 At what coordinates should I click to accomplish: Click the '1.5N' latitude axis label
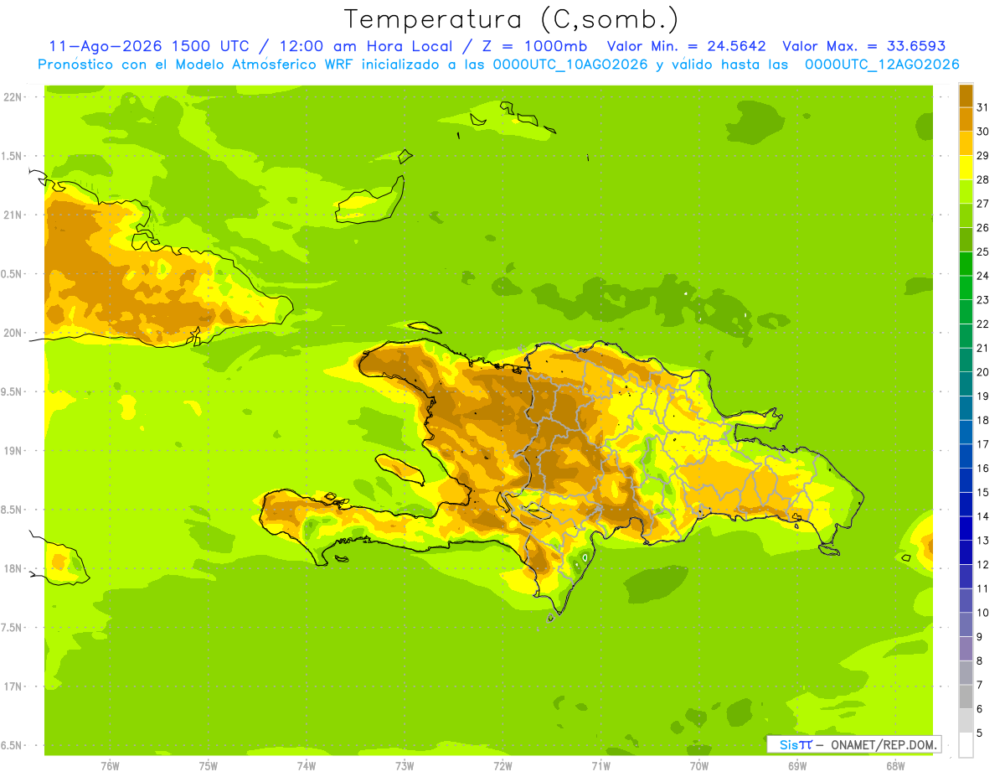tap(13, 156)
